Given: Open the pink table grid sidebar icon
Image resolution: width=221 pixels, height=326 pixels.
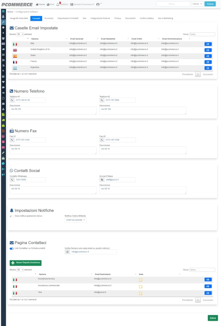Looking at the screenshot, I should (3, 136).
